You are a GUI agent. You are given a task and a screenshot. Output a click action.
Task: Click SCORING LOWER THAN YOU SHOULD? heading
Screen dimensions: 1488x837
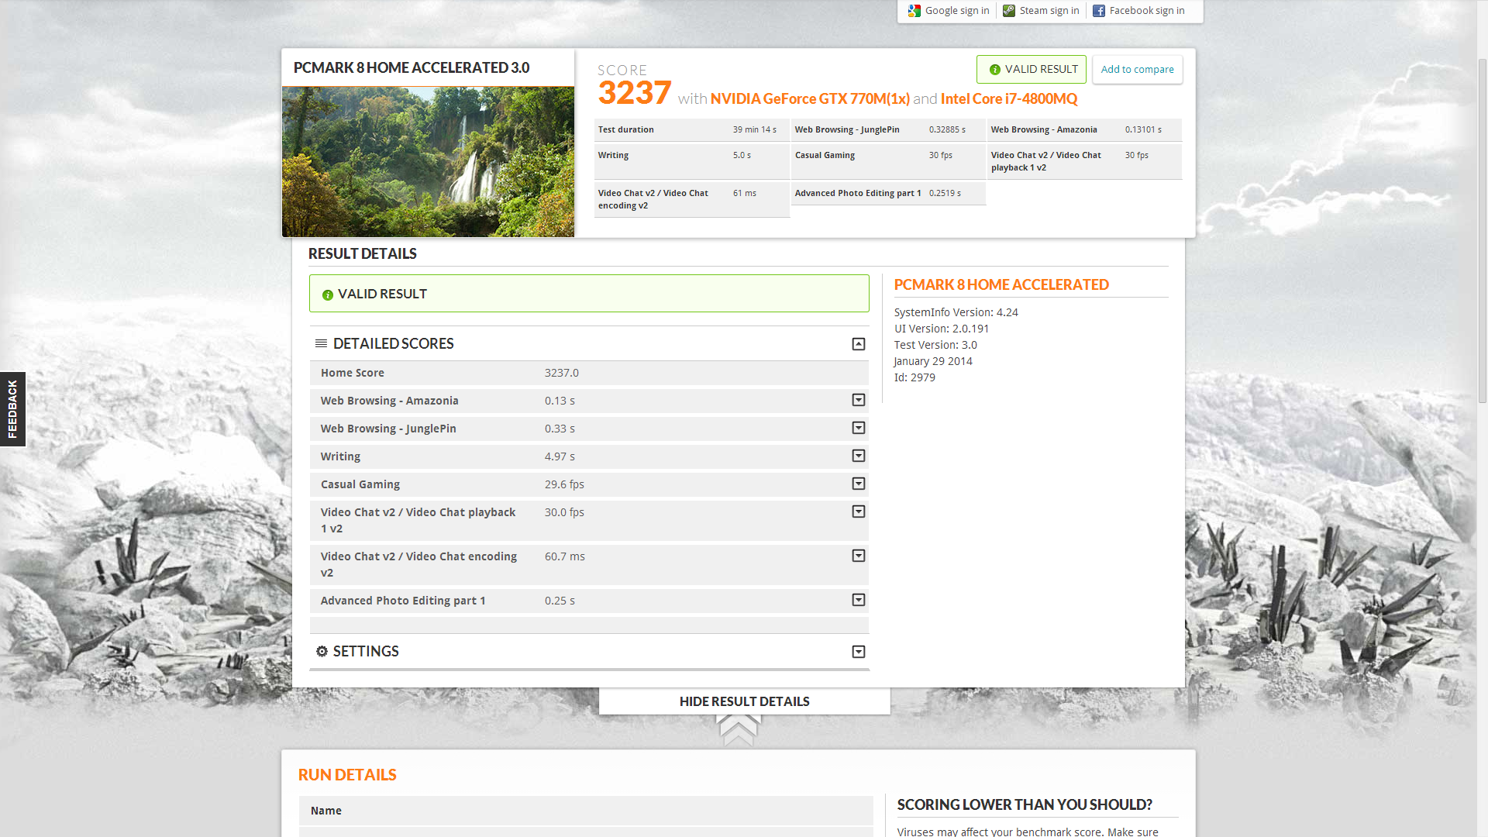tap(1025, 805)
